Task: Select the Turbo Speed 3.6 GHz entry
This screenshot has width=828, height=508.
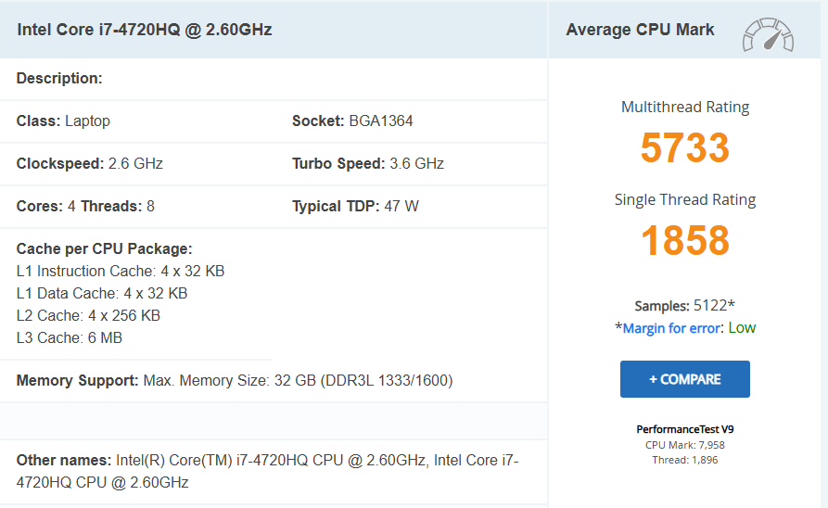Action: tap(368, 164)
